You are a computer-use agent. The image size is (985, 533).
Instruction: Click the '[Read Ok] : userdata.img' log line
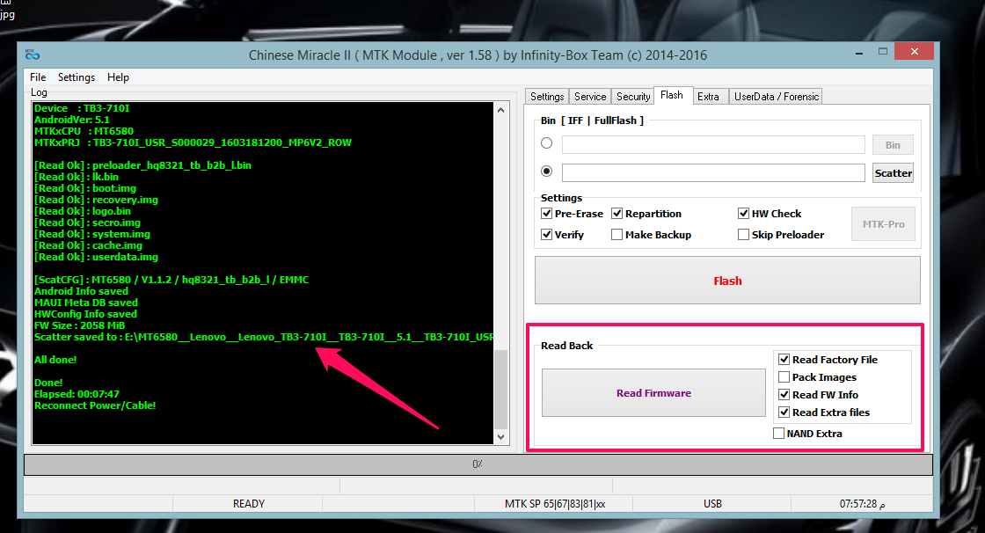coord(96,257)
